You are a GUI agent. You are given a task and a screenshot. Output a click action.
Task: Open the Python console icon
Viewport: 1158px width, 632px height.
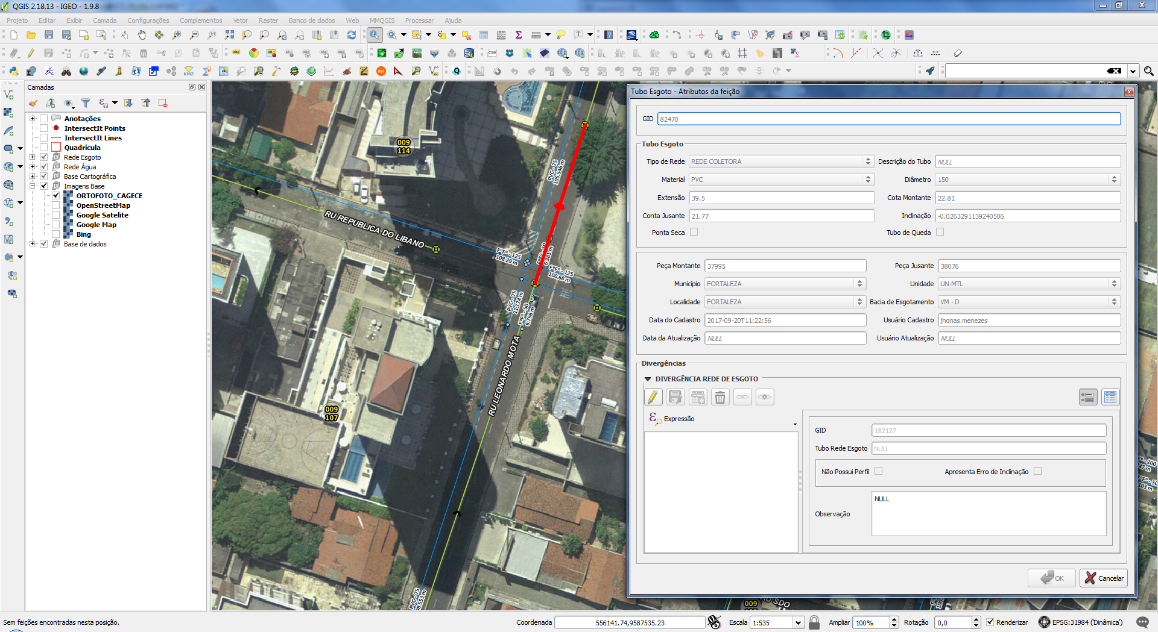click(x=13, y=71)
